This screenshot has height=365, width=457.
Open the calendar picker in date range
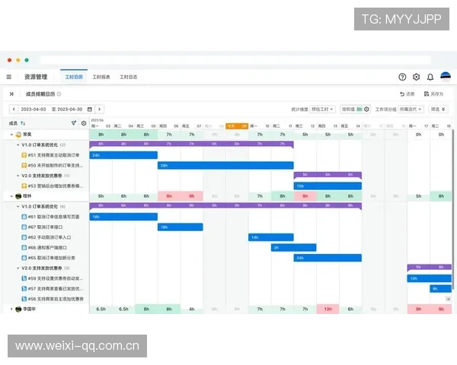[x=90, y=109]
